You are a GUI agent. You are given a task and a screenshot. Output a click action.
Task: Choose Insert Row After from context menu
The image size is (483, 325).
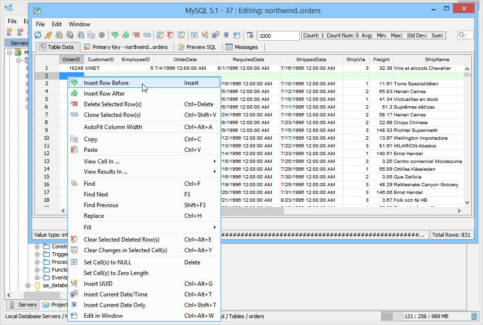(145, 93)
